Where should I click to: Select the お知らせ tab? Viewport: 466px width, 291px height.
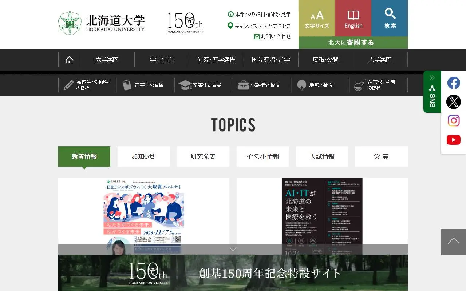143,156
